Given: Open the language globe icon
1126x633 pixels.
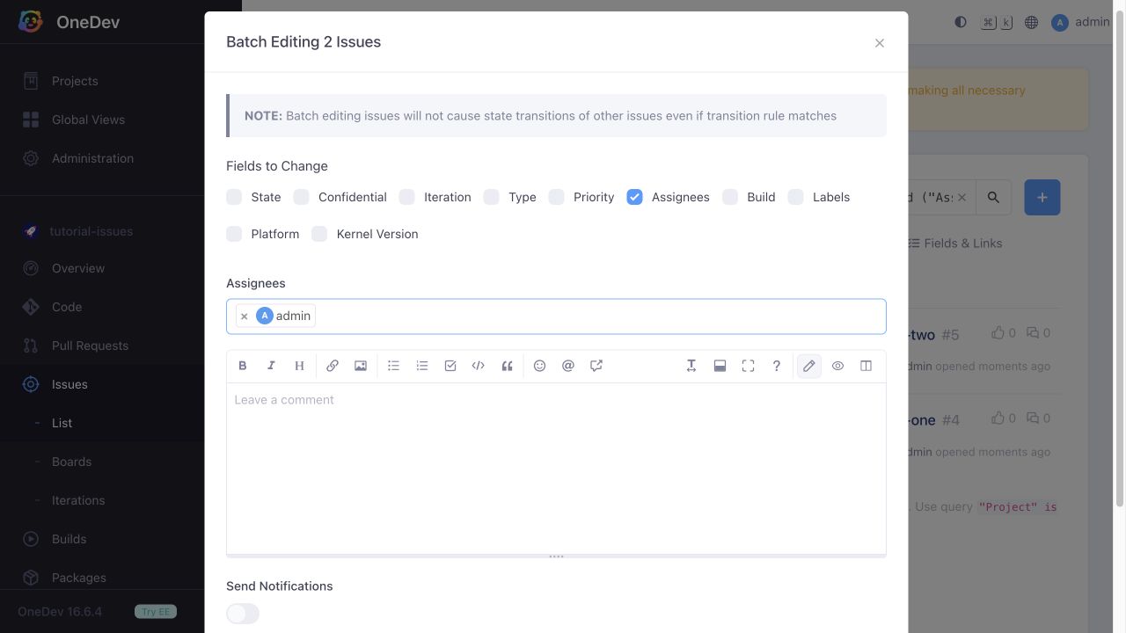Looking at the screenshot, I should 1032,22.
